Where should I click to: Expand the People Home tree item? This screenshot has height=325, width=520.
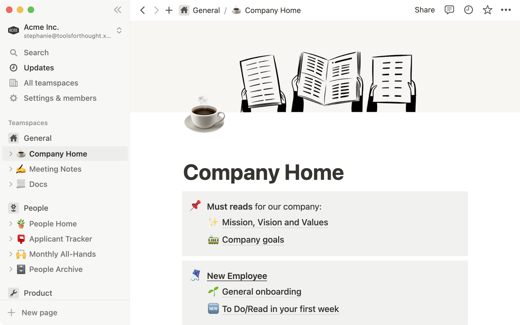click(x=10, y=223)
